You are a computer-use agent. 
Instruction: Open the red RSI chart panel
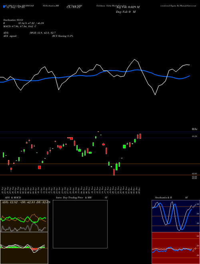(x=176, y=248)
